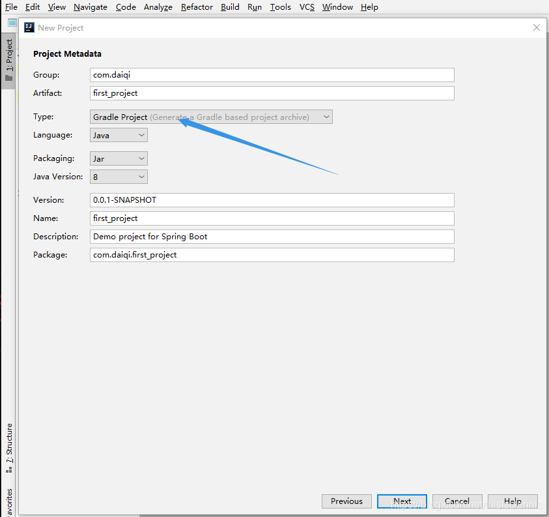
Task: Open the Favorites tool window tab
Action: point(9,502)
